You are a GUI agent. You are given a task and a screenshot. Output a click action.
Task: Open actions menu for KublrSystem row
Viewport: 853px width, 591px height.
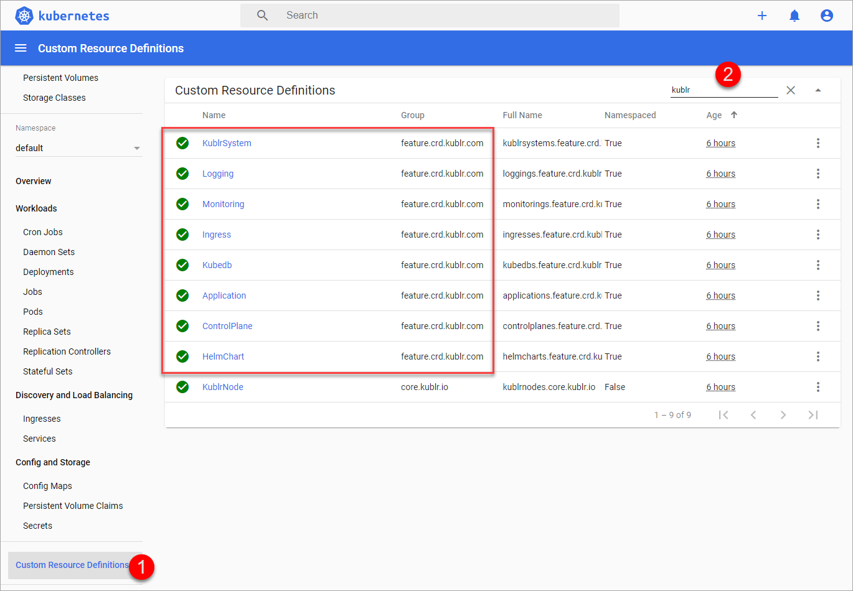pyautogui.click(x=818, y=143)
